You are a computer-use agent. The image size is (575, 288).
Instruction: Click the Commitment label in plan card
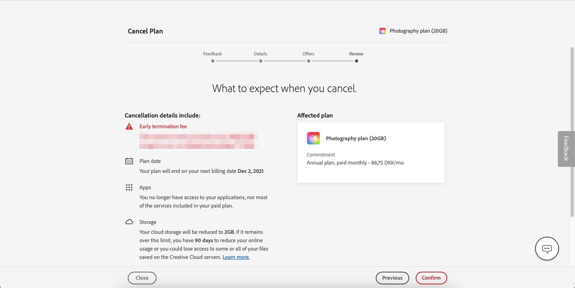321,155
